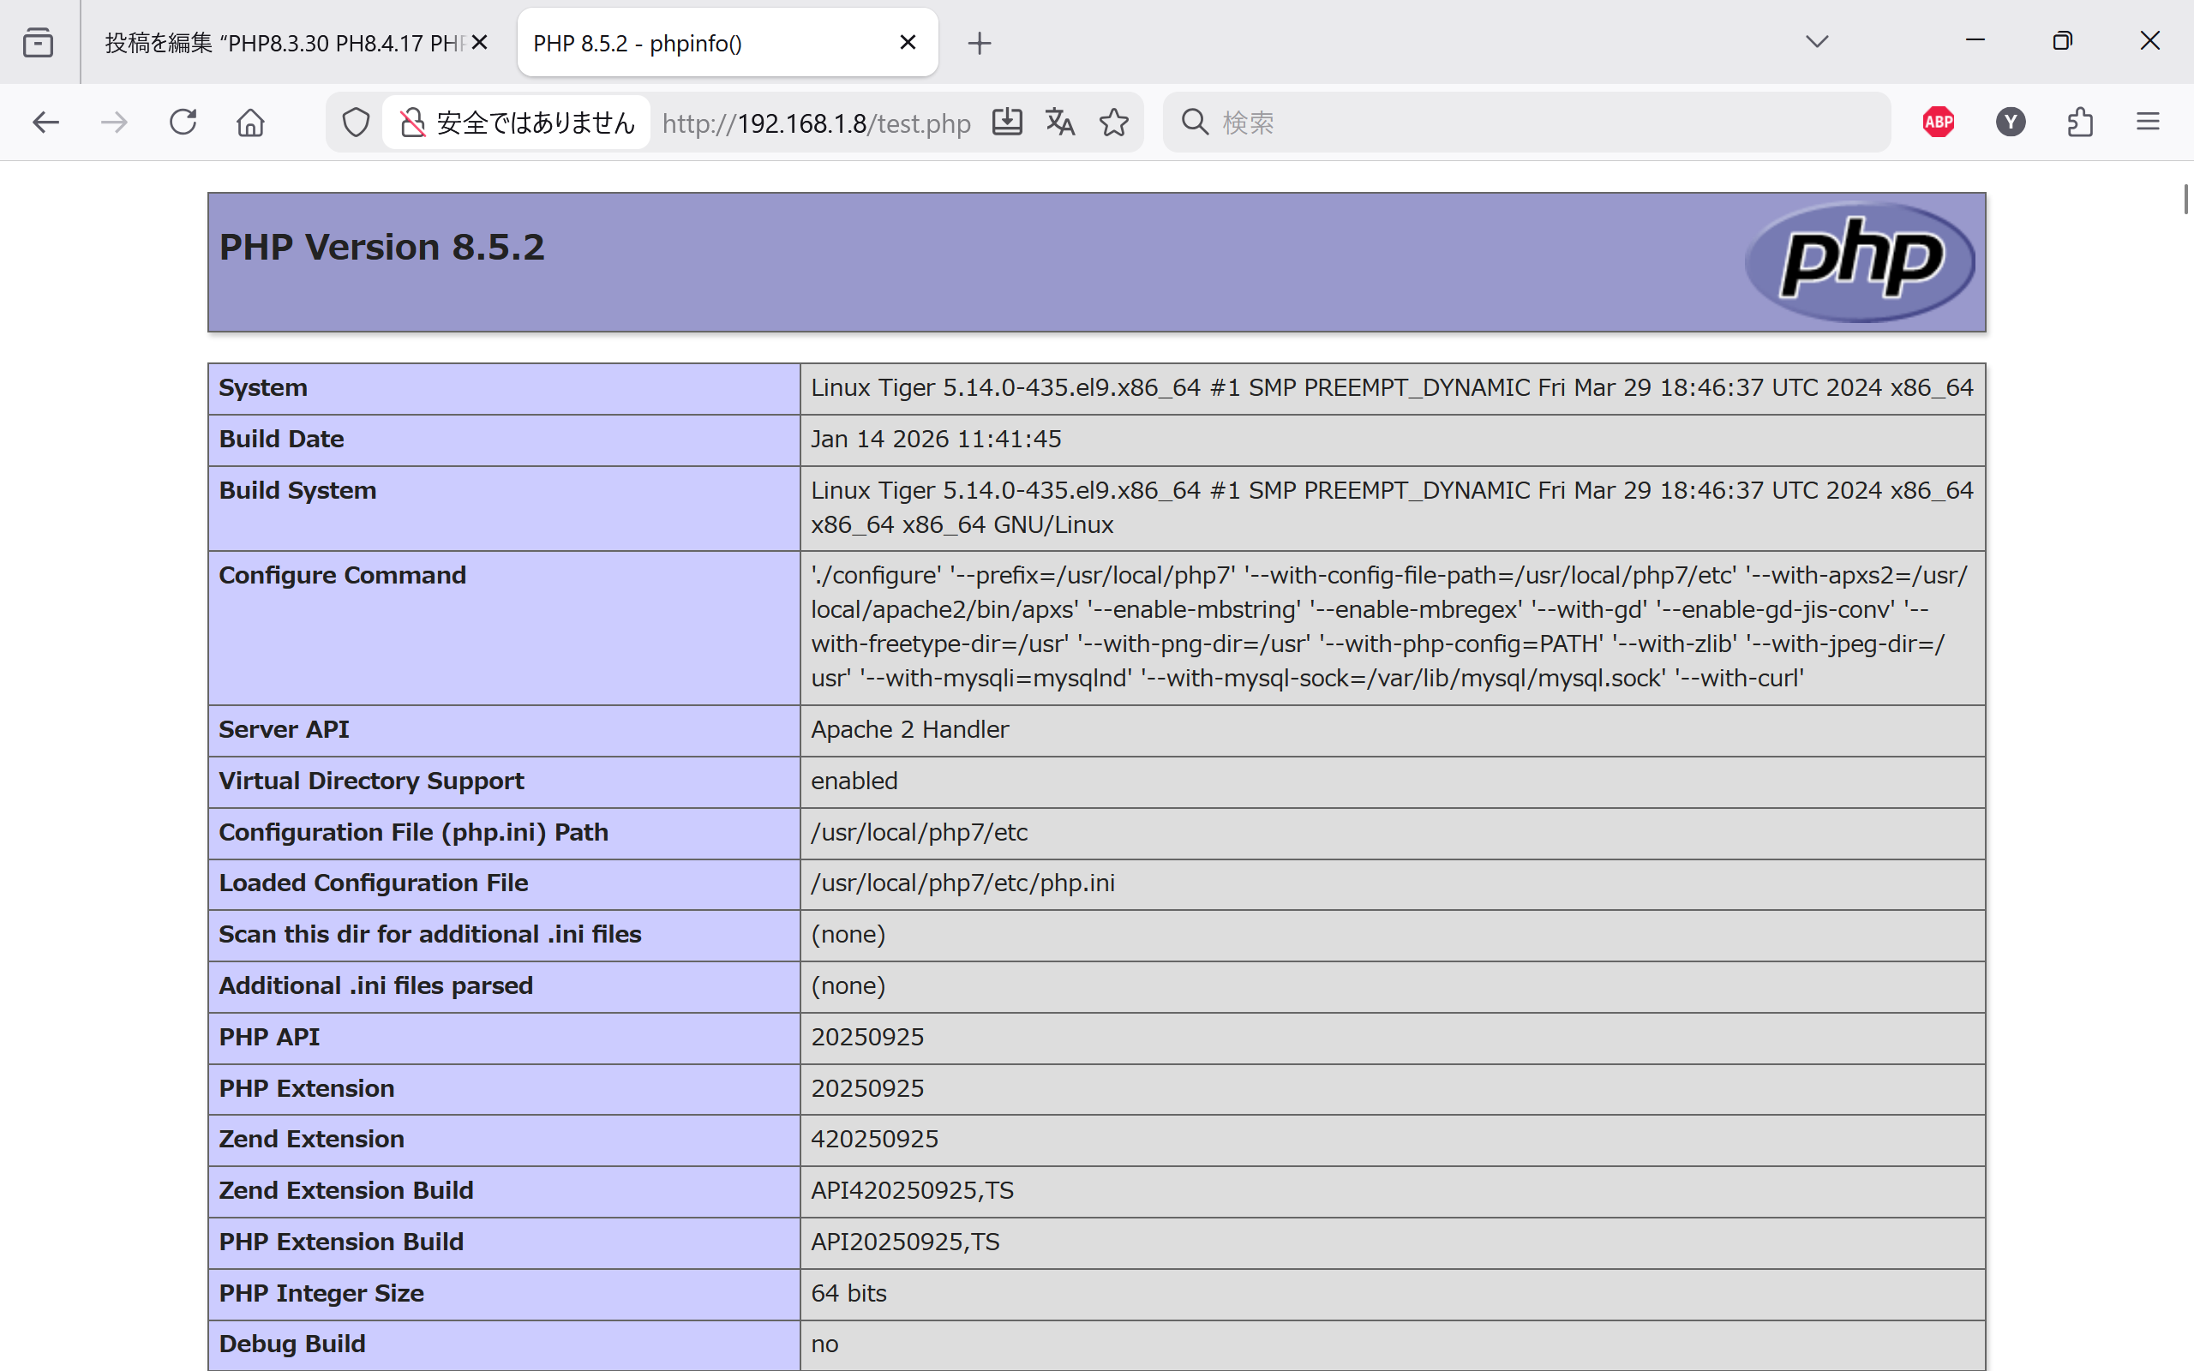
Task: Click the install/download icon in the address bar
Action: [x=1006, y=123]
